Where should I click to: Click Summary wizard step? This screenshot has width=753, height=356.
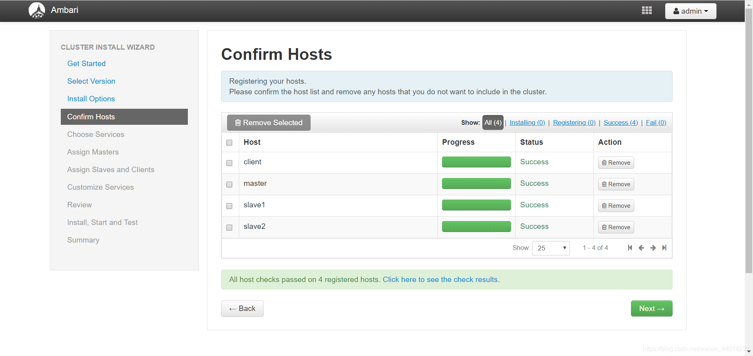pyautogui.click(x=83, y=240)
